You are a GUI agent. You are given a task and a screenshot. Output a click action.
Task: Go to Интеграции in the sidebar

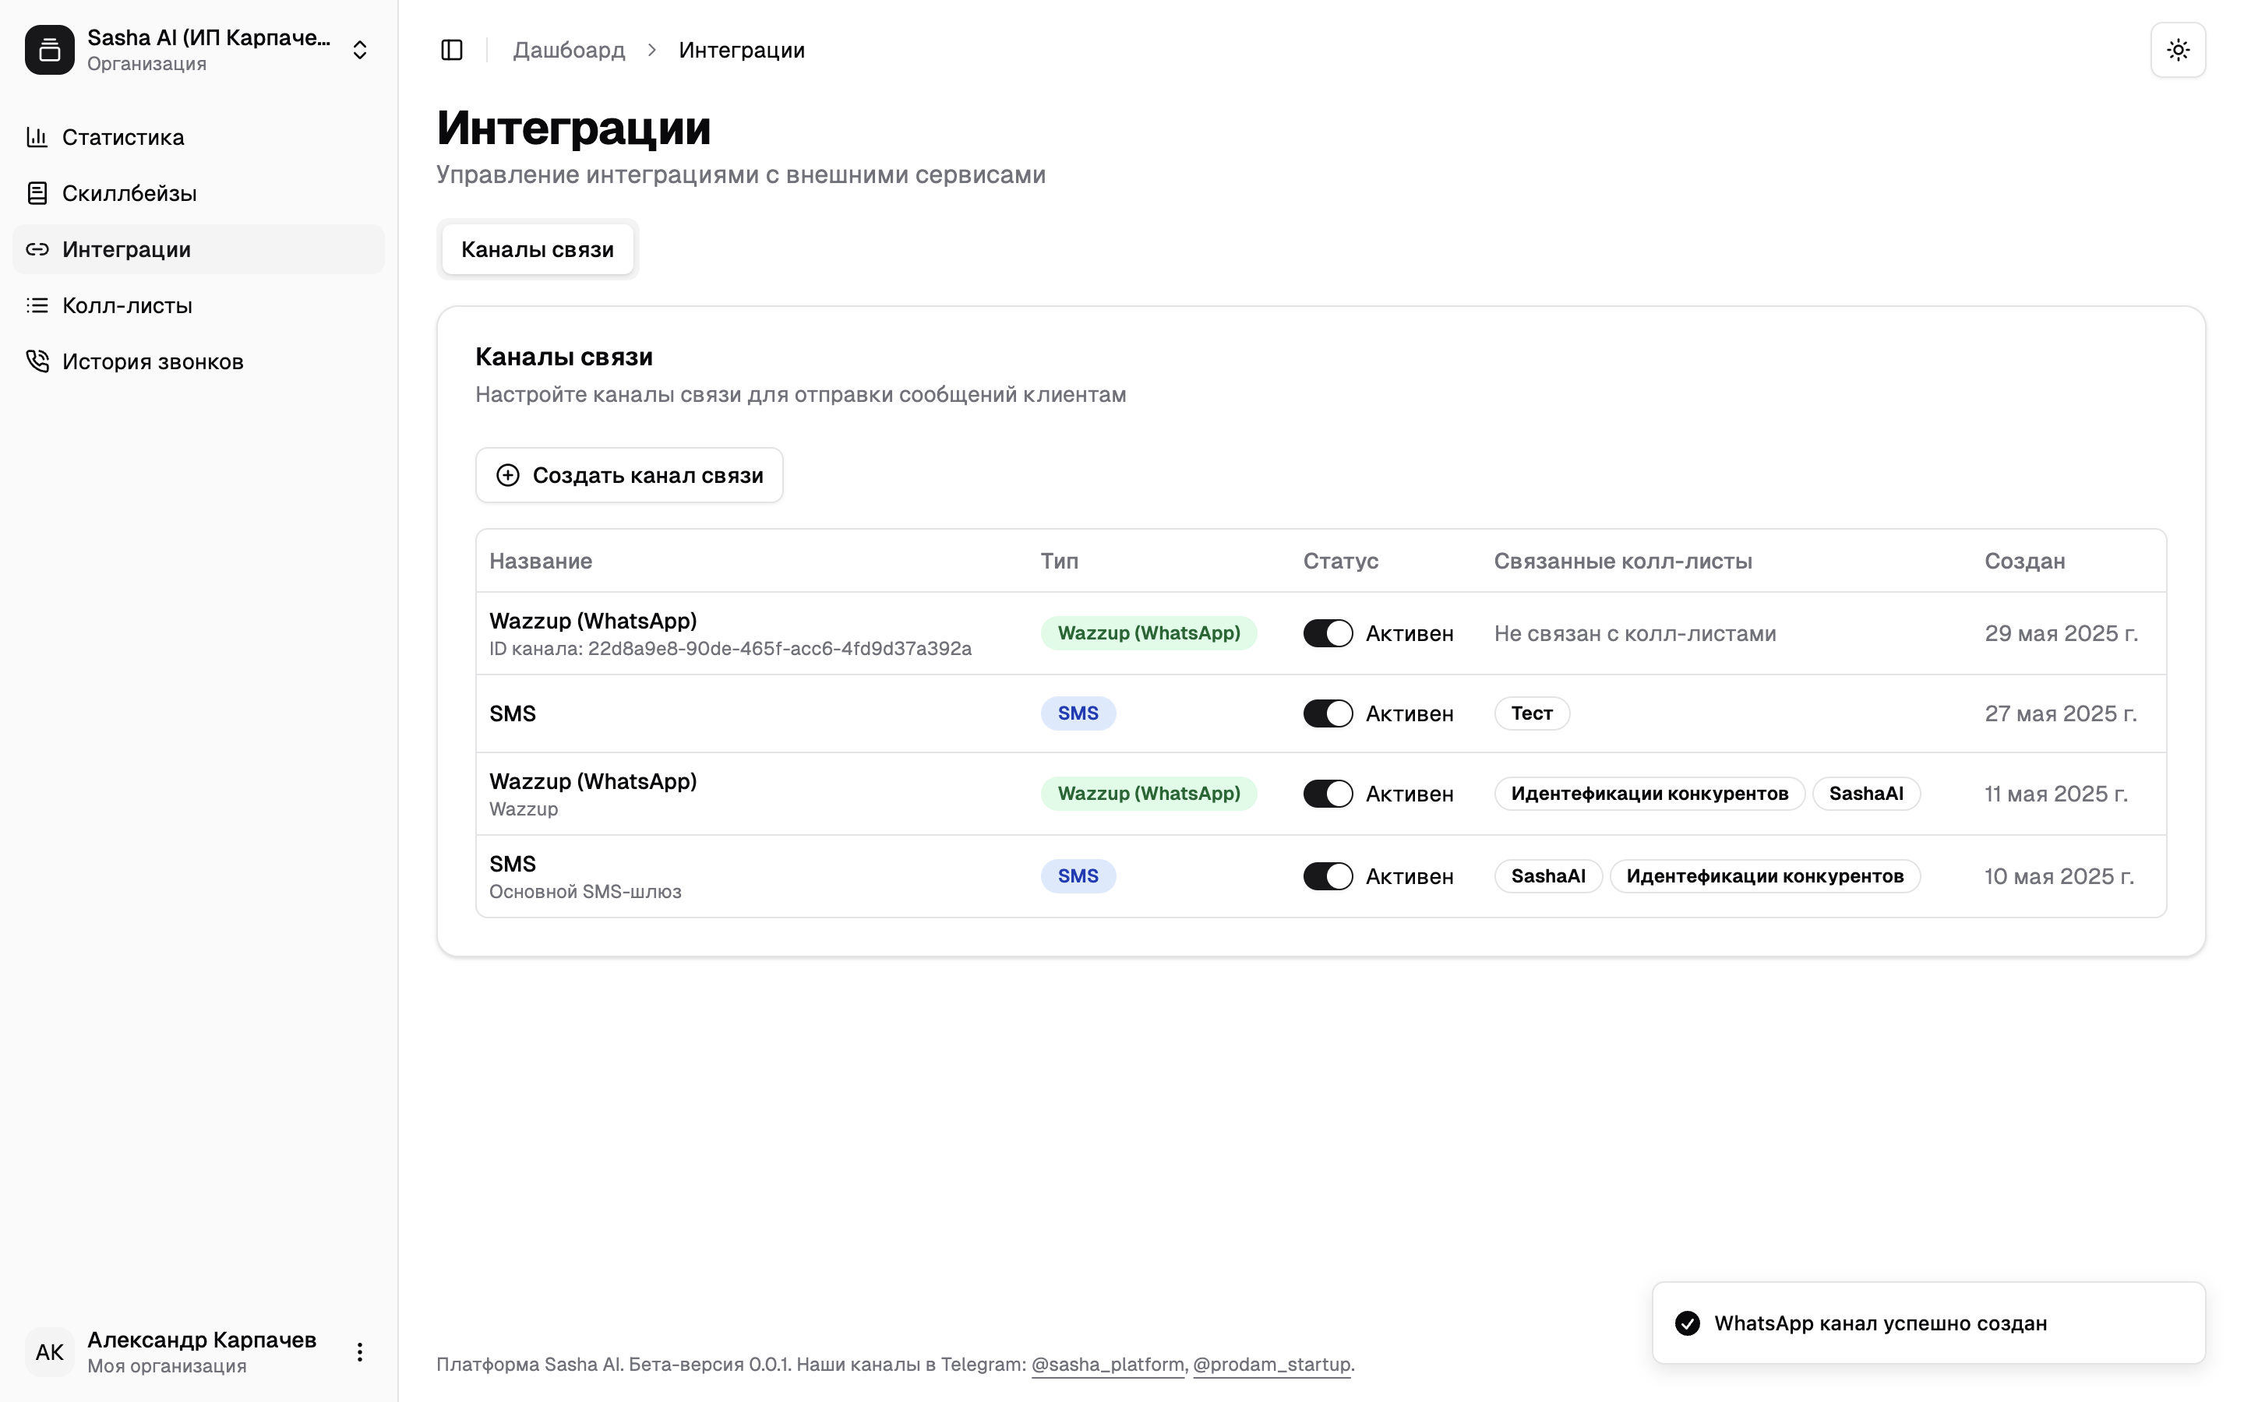coord(126,249)
